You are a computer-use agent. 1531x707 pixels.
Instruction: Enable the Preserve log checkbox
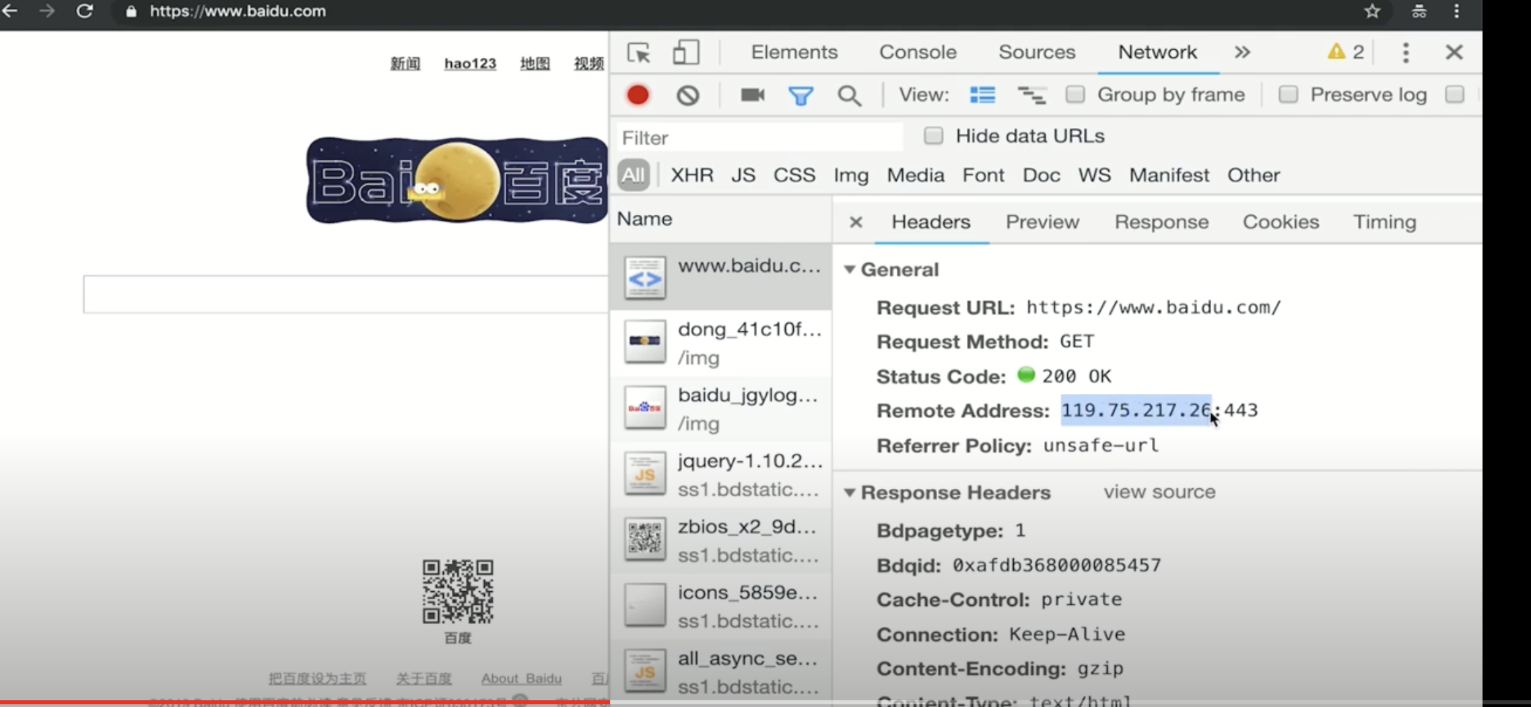pyautogui.click(x=1288, y=94)
